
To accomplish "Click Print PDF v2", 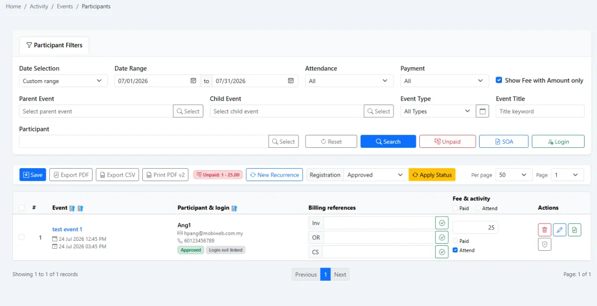I will coord(165,175).
